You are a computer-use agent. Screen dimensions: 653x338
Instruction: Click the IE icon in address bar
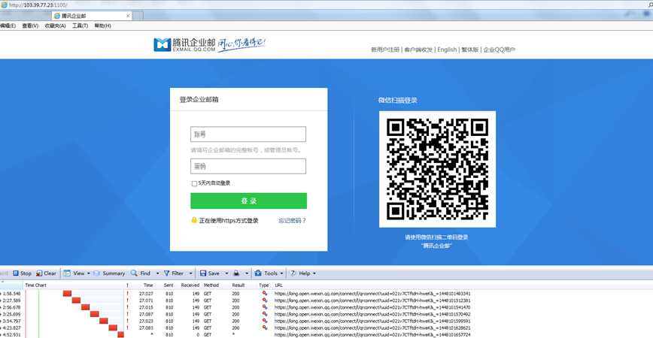coord(4,5)
